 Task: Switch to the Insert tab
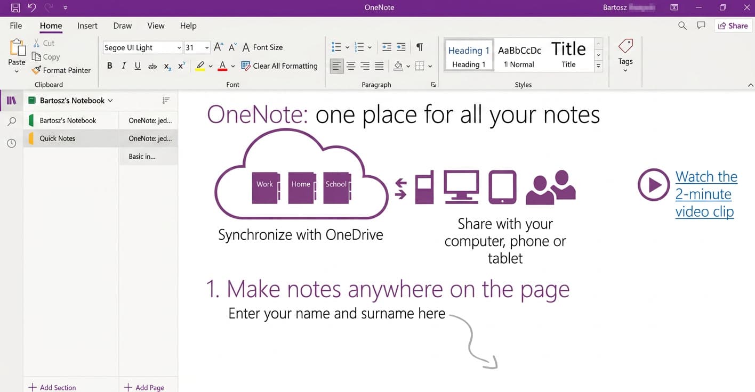87,26
